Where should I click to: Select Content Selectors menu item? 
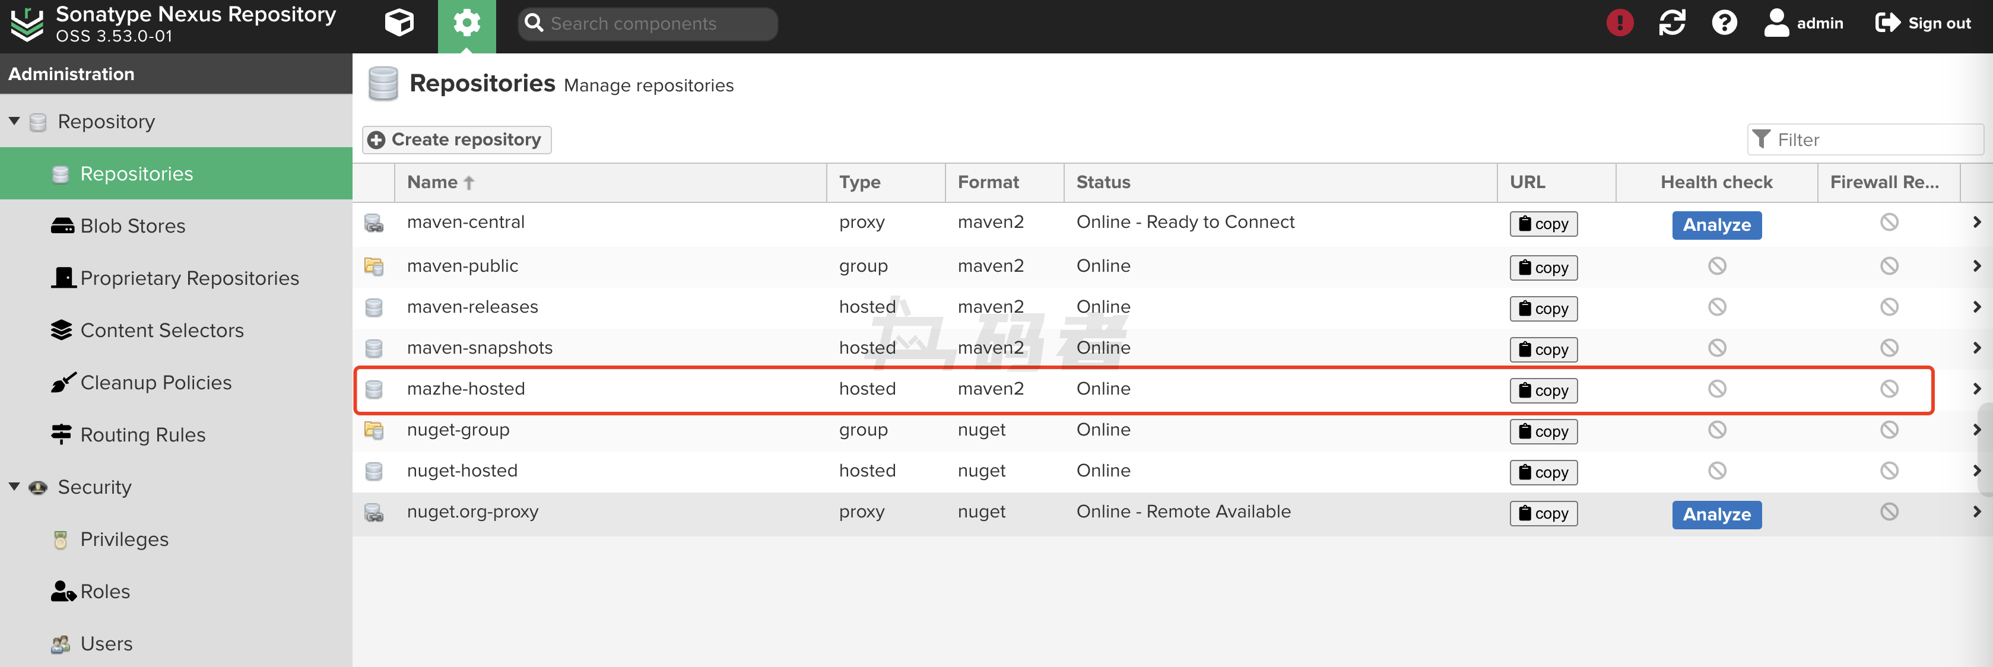(x=161, y=331)
